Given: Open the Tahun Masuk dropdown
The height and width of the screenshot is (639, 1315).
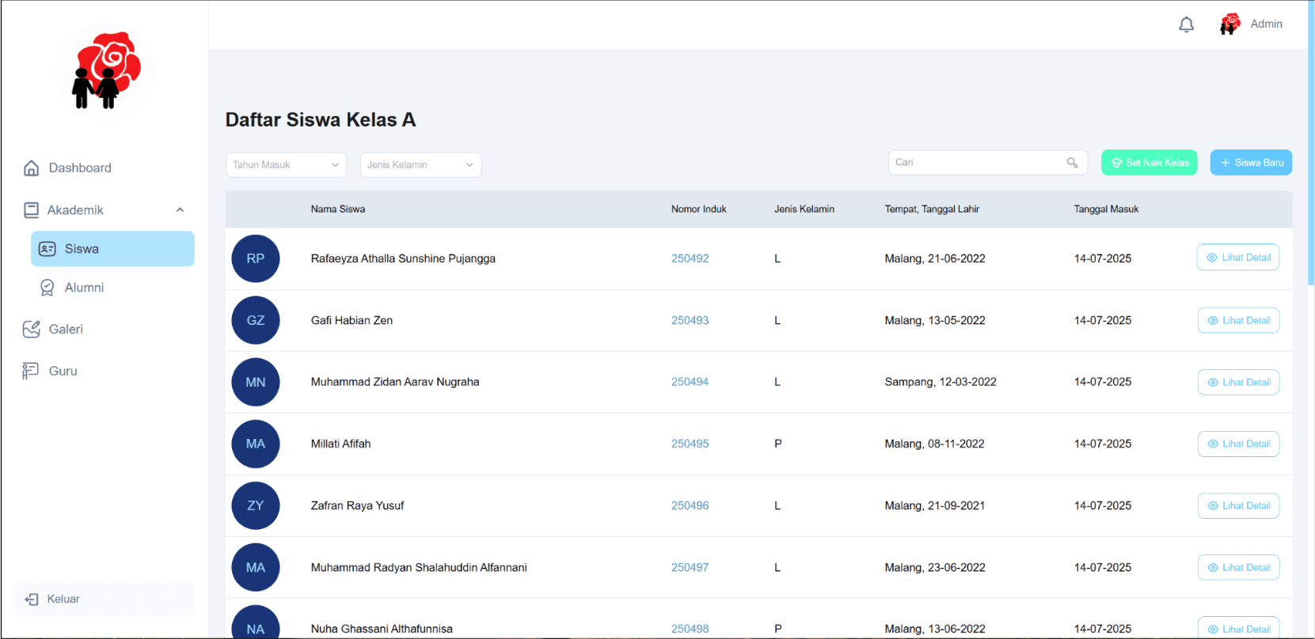Looking at the screenshot, I should [x=286, y=164].
